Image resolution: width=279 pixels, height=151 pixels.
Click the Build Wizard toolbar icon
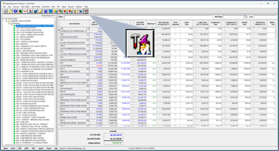(85, 11)
